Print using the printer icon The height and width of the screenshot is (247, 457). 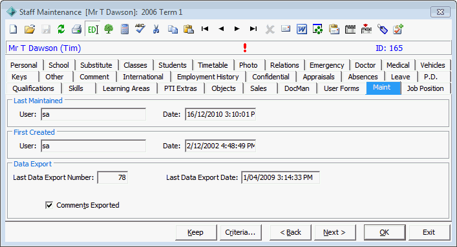[x=77, y=29]
